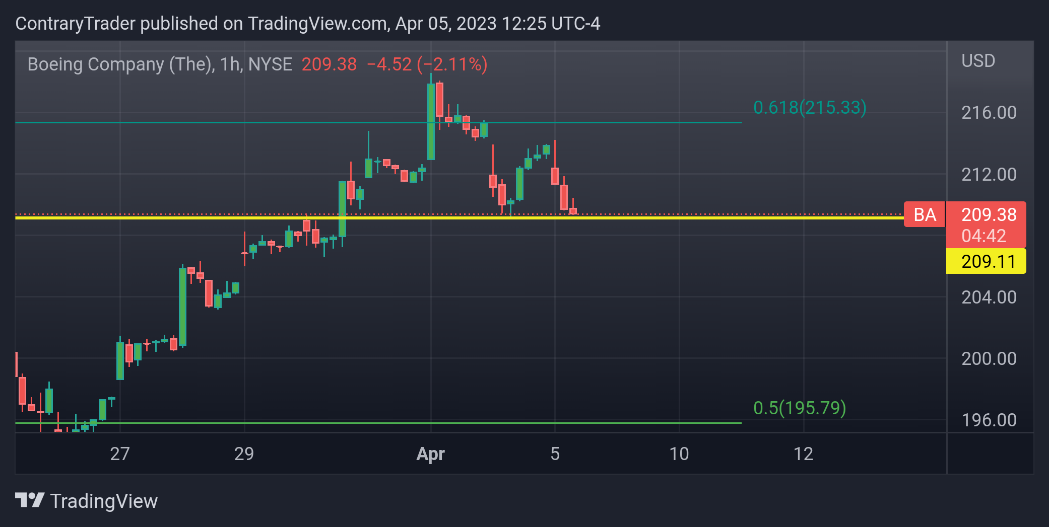Click the date label 27 on time axis
The image size is (1049, 527).
[x=120, y=454]
